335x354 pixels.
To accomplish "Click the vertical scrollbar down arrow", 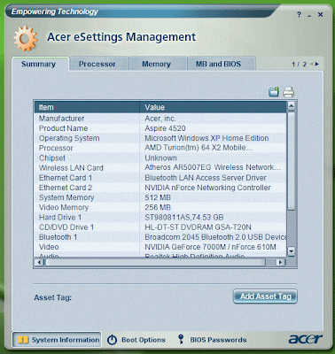I will coord(291,251).
